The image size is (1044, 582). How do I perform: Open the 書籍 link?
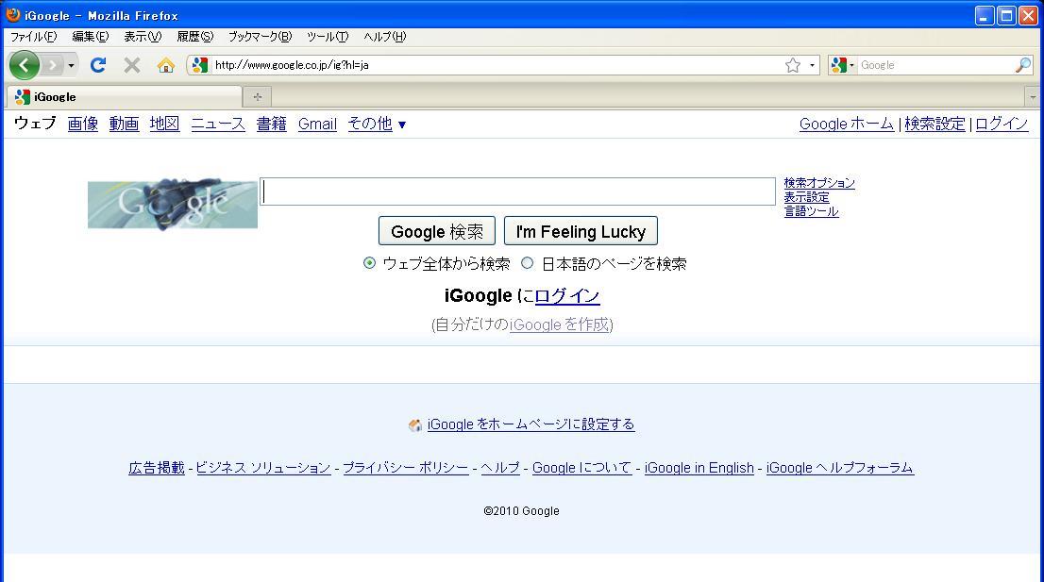pos(271,124)
